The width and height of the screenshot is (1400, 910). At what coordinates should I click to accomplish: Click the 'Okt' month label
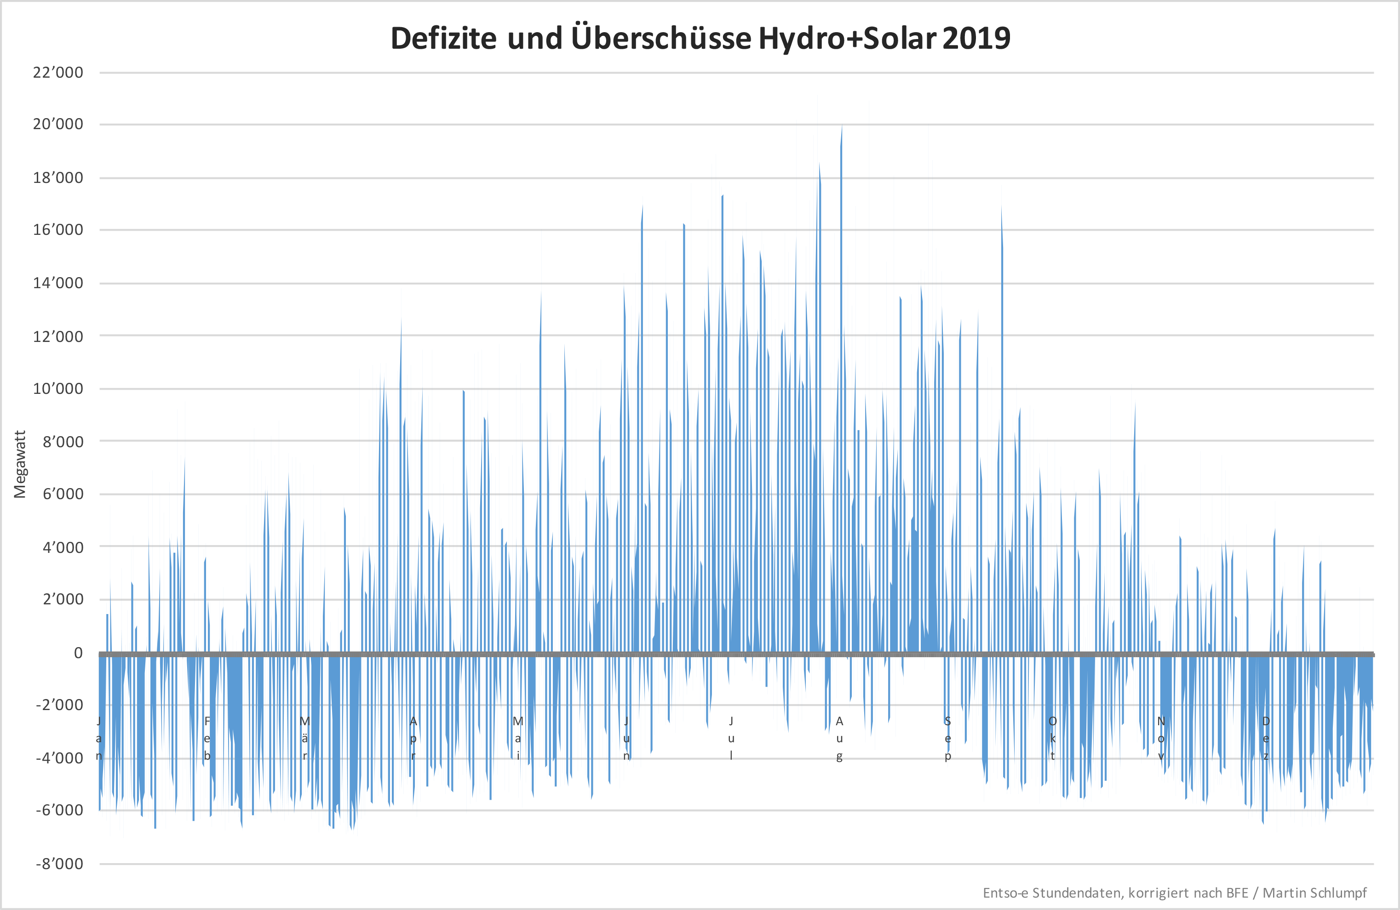1052,739
